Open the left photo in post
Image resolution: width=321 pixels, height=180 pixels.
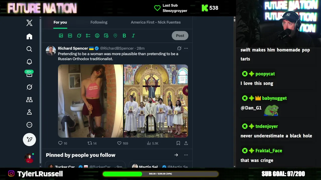(x=91, y=101)
